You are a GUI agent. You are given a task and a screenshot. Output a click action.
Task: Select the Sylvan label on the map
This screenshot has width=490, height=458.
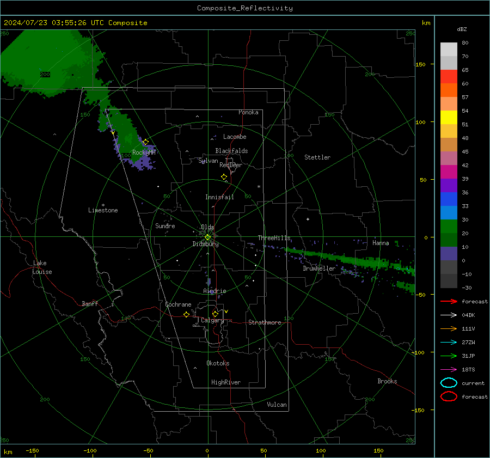(x=208, y=161)
